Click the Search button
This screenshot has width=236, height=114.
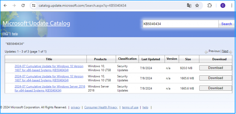[226, 24]
